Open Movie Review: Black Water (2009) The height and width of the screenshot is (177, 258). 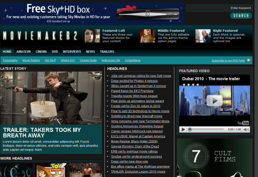(x=134, y=141)
